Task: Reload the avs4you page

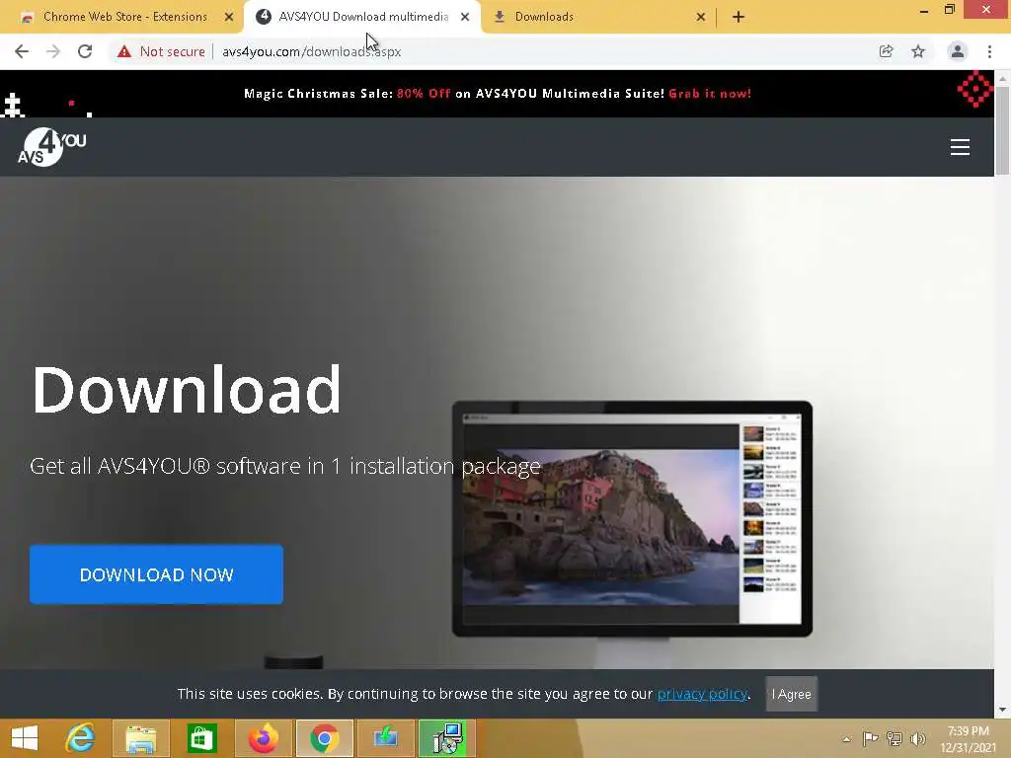Action: 85,51
